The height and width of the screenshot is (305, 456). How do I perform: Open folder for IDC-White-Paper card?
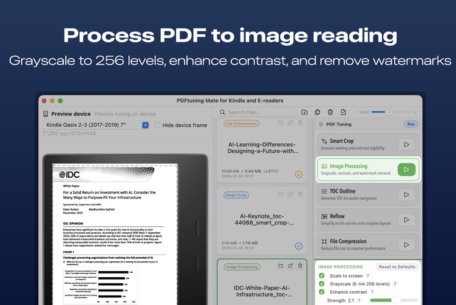click(x=280, y=265)
